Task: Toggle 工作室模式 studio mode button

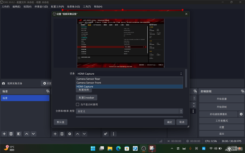Action: [221, 121]
